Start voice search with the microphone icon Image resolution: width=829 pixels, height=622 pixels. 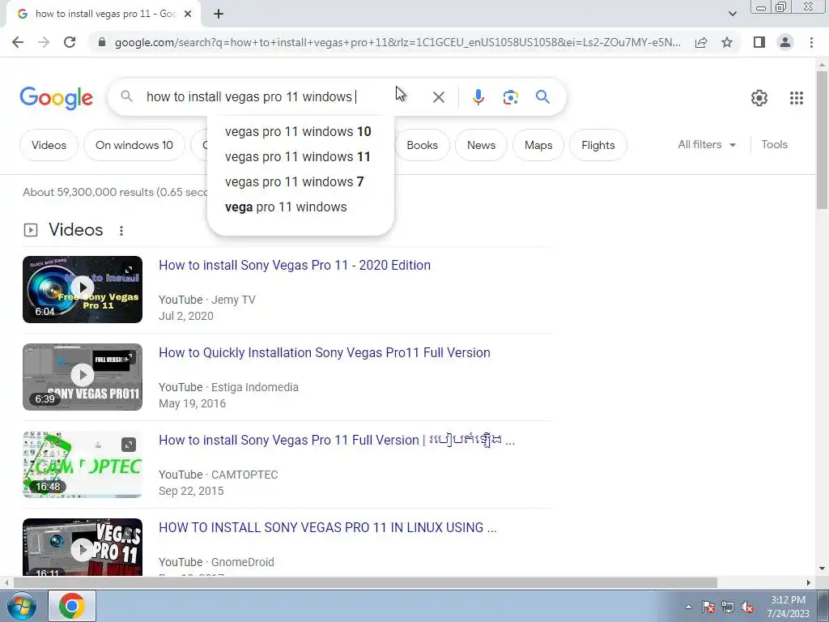(478, 97)
